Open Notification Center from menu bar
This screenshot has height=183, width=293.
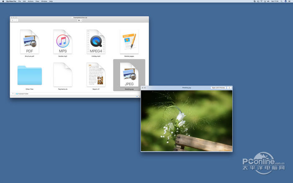click(290, 1)
